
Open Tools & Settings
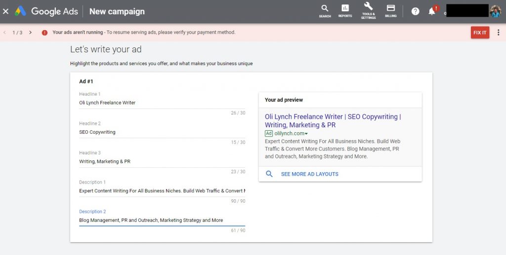click(368, 11)
